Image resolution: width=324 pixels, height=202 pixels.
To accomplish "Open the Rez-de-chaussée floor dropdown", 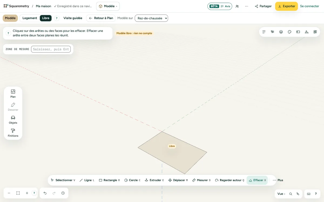I will point(151,18).
